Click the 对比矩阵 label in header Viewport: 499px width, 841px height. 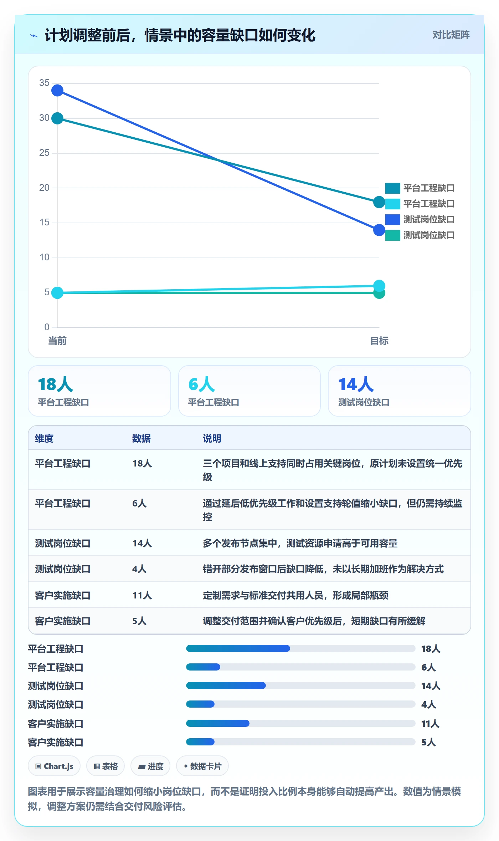451,35
